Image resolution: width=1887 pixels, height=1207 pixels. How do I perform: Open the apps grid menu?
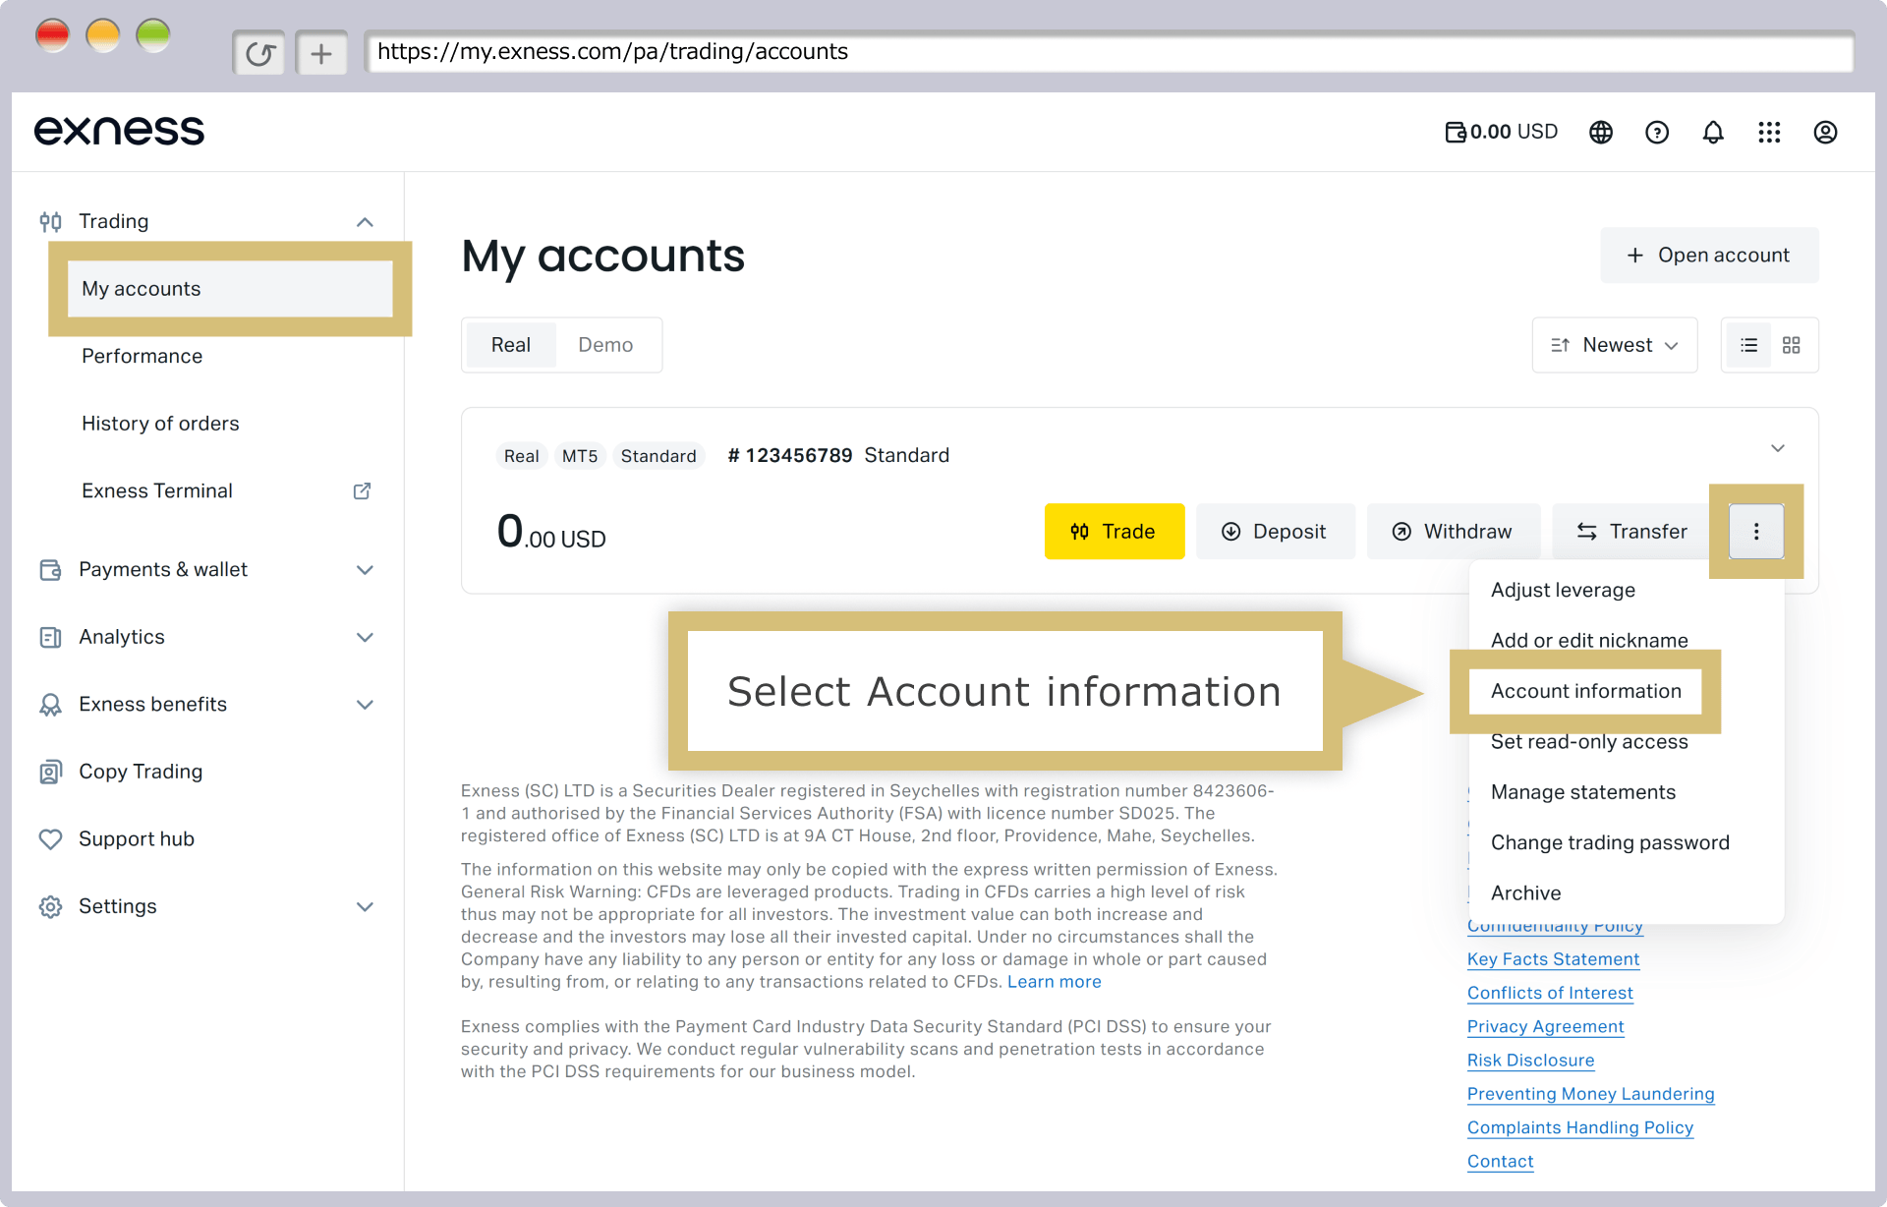(x=1769, y=132)
